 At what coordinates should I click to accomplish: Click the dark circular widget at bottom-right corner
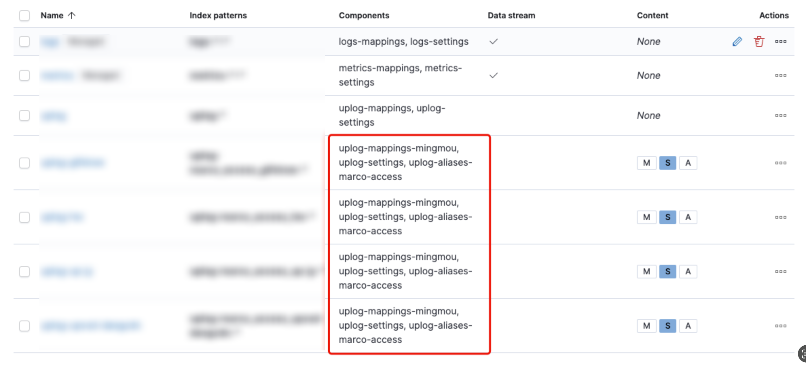pyautogui.click(x=802, y=354)
